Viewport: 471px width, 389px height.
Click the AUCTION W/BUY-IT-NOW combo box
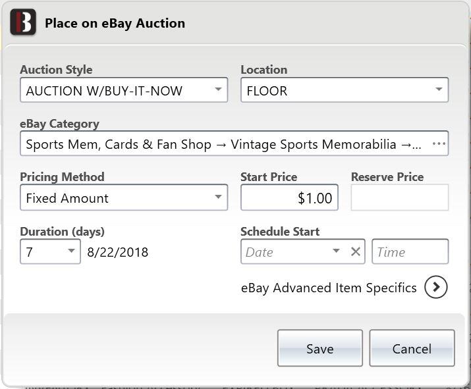pyautogui.click(x=124, y=90)
